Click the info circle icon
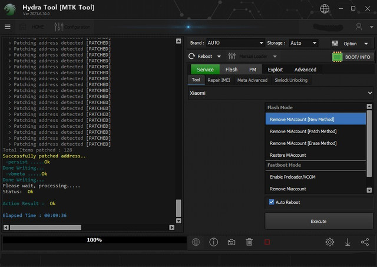This screenshot has width=377, height=267. point(213,242)
